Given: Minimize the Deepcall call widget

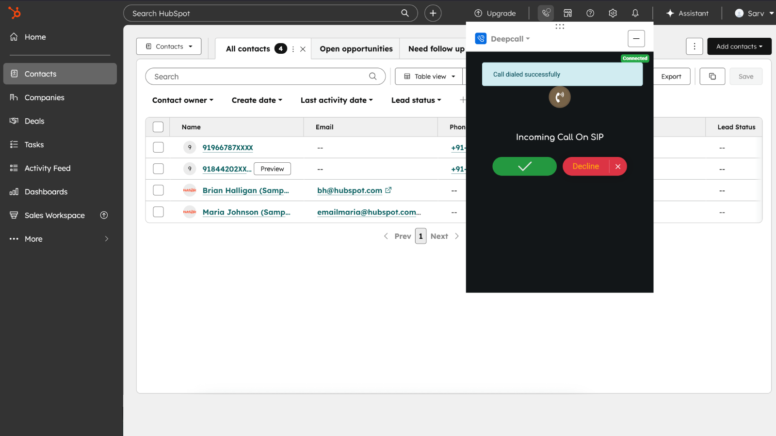Looking at the screenshot, I should coord(636,38).
